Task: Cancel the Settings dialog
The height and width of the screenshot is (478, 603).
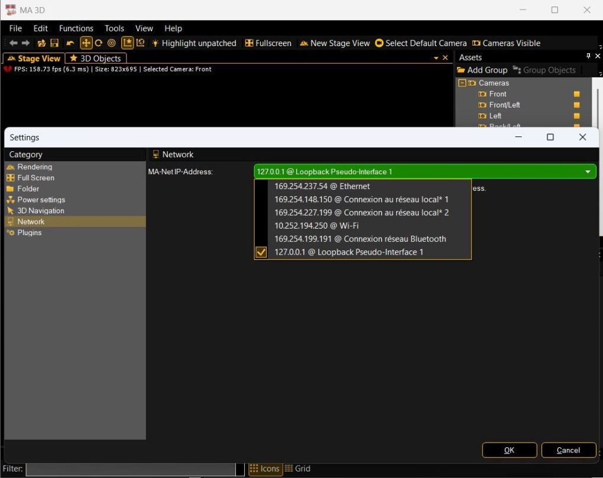Action: [568, 450]
